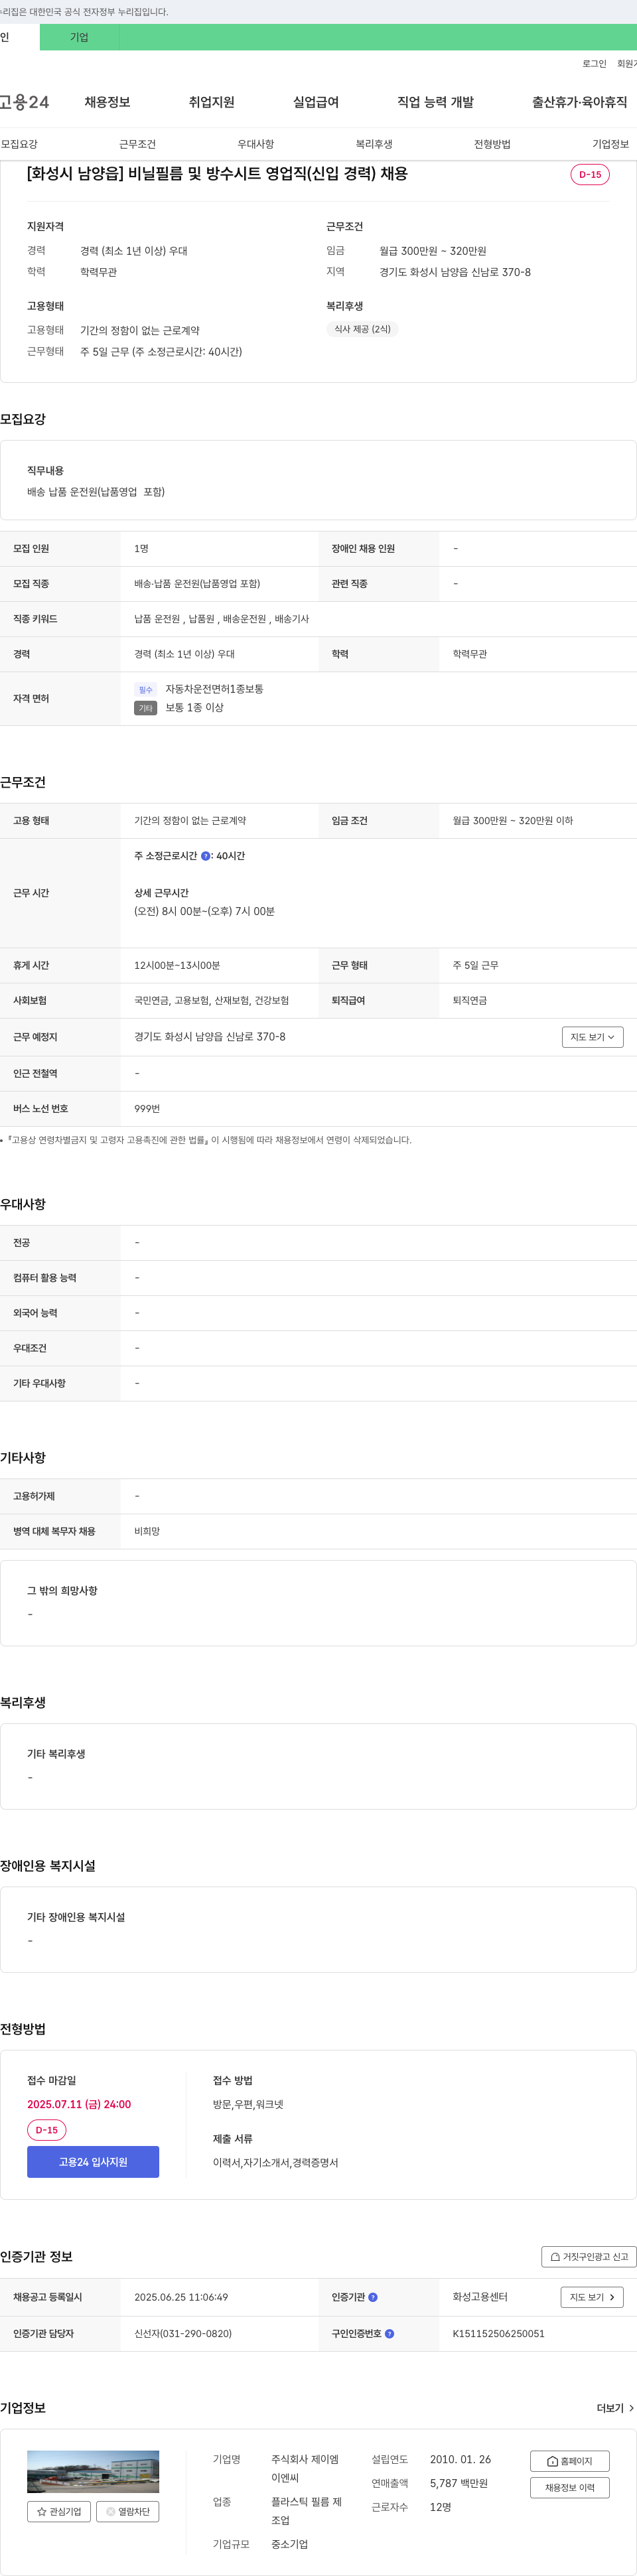
Task: Click 더보기 in 기업정보 section
Action: point(615,2408)
